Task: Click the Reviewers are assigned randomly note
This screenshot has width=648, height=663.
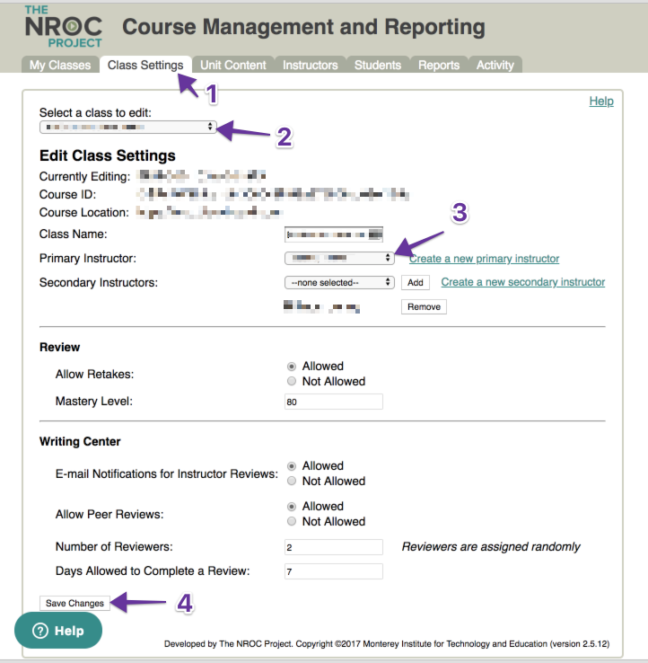Action: point(491,547)
